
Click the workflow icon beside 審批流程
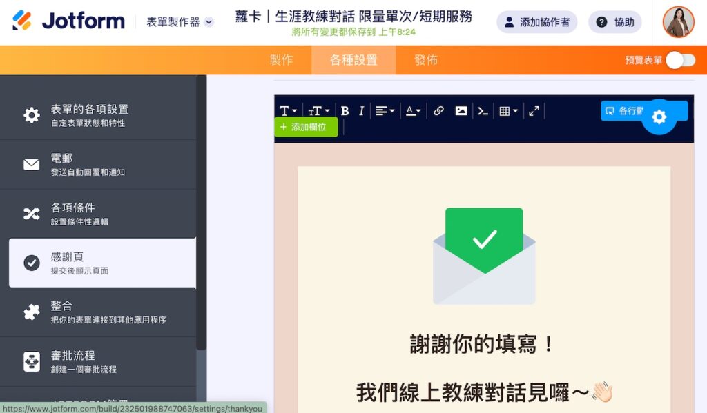point(32,361)
